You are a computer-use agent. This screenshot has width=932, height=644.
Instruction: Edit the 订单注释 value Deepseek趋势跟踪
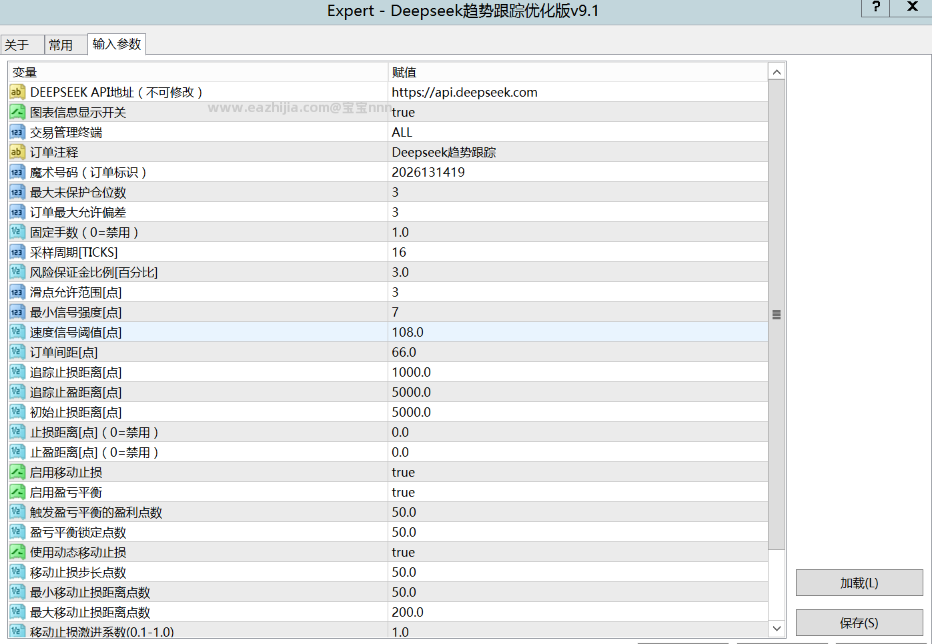578,152
